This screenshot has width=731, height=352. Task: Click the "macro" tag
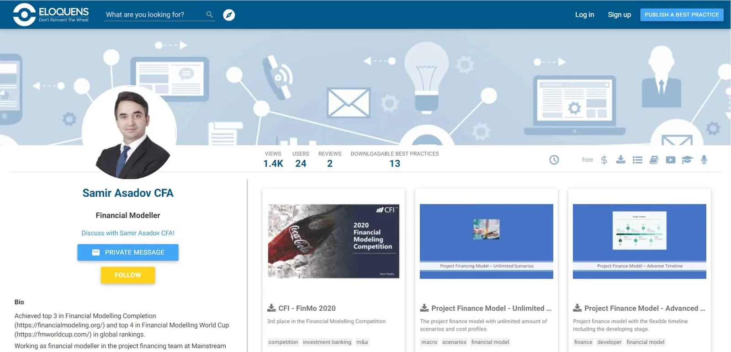[x=429, y=342]
